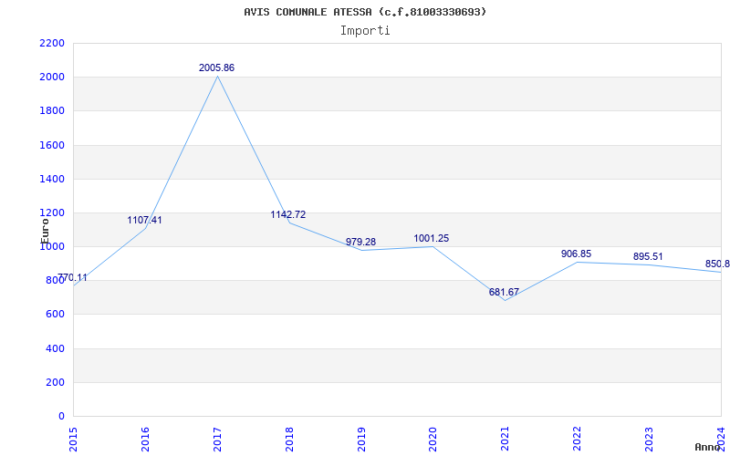730x456 pixels.
Task: Select the 1107.41 data label
Action: tap(144, 220)
